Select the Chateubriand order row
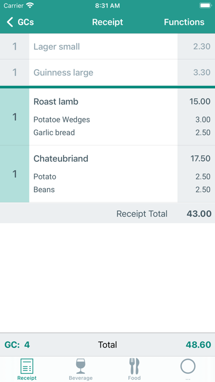Image resolution: width=215 pixels, height=382 pixels. point(107,174)
